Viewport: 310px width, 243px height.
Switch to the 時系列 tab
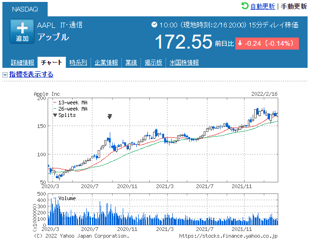tap(78, 63)
